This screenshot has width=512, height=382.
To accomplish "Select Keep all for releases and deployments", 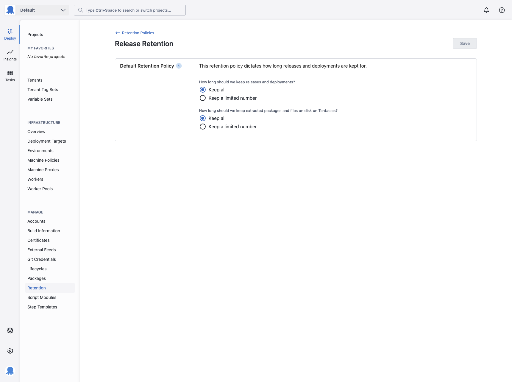I will 203,90.
